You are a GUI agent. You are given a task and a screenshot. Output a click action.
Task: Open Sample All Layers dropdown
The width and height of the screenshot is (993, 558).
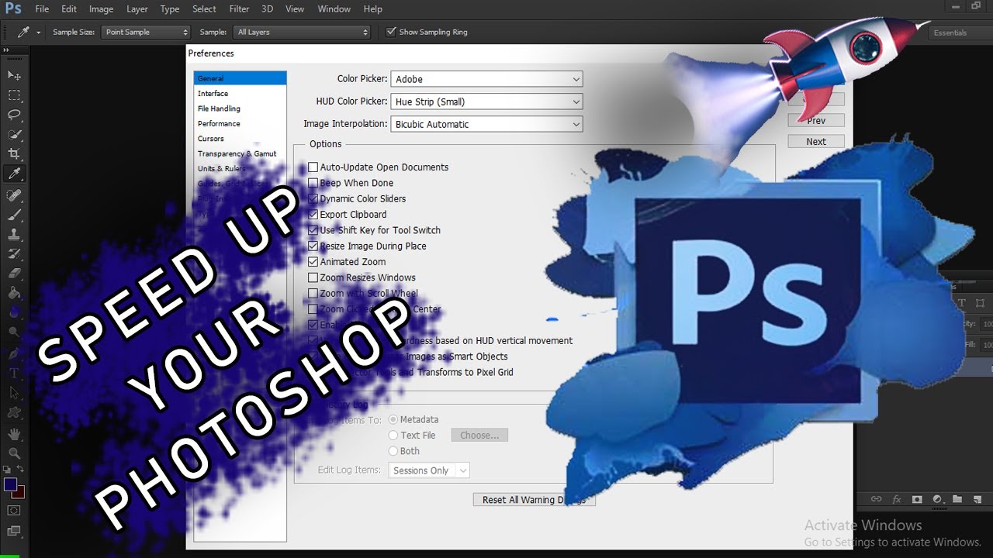point(302,32)
